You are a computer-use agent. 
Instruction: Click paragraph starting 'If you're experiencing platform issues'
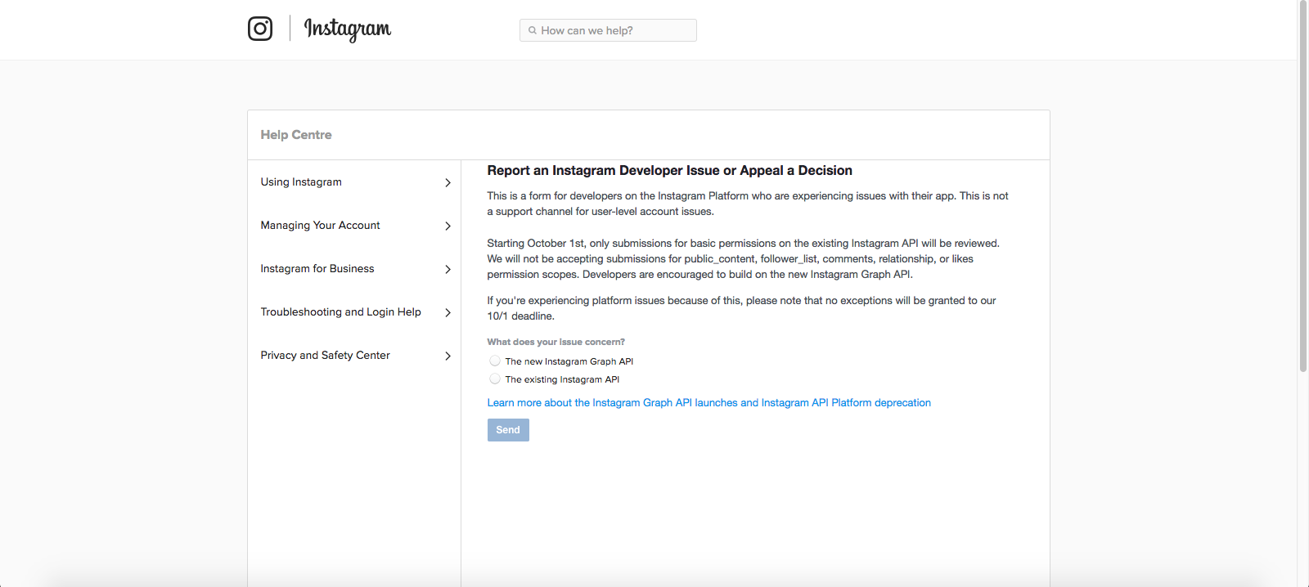click(x=742, y=308)
